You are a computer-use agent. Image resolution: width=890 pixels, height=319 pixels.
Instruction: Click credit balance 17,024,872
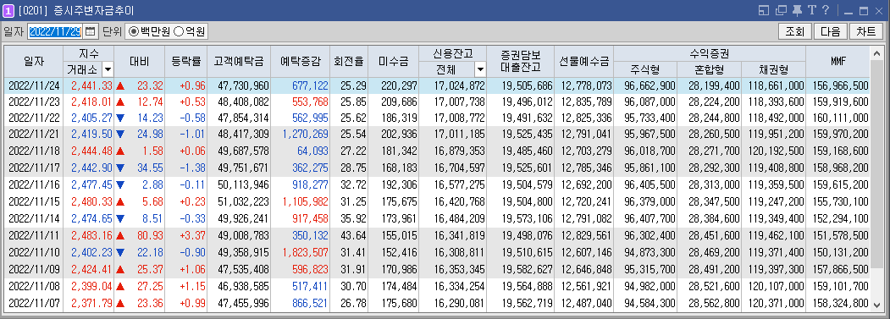[459, 85]
